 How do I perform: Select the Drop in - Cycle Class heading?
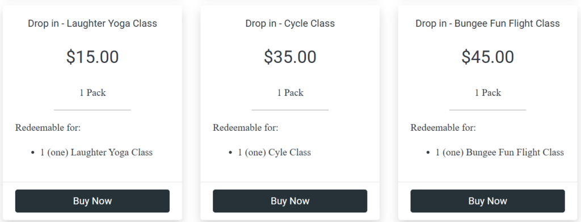point(290,23)
